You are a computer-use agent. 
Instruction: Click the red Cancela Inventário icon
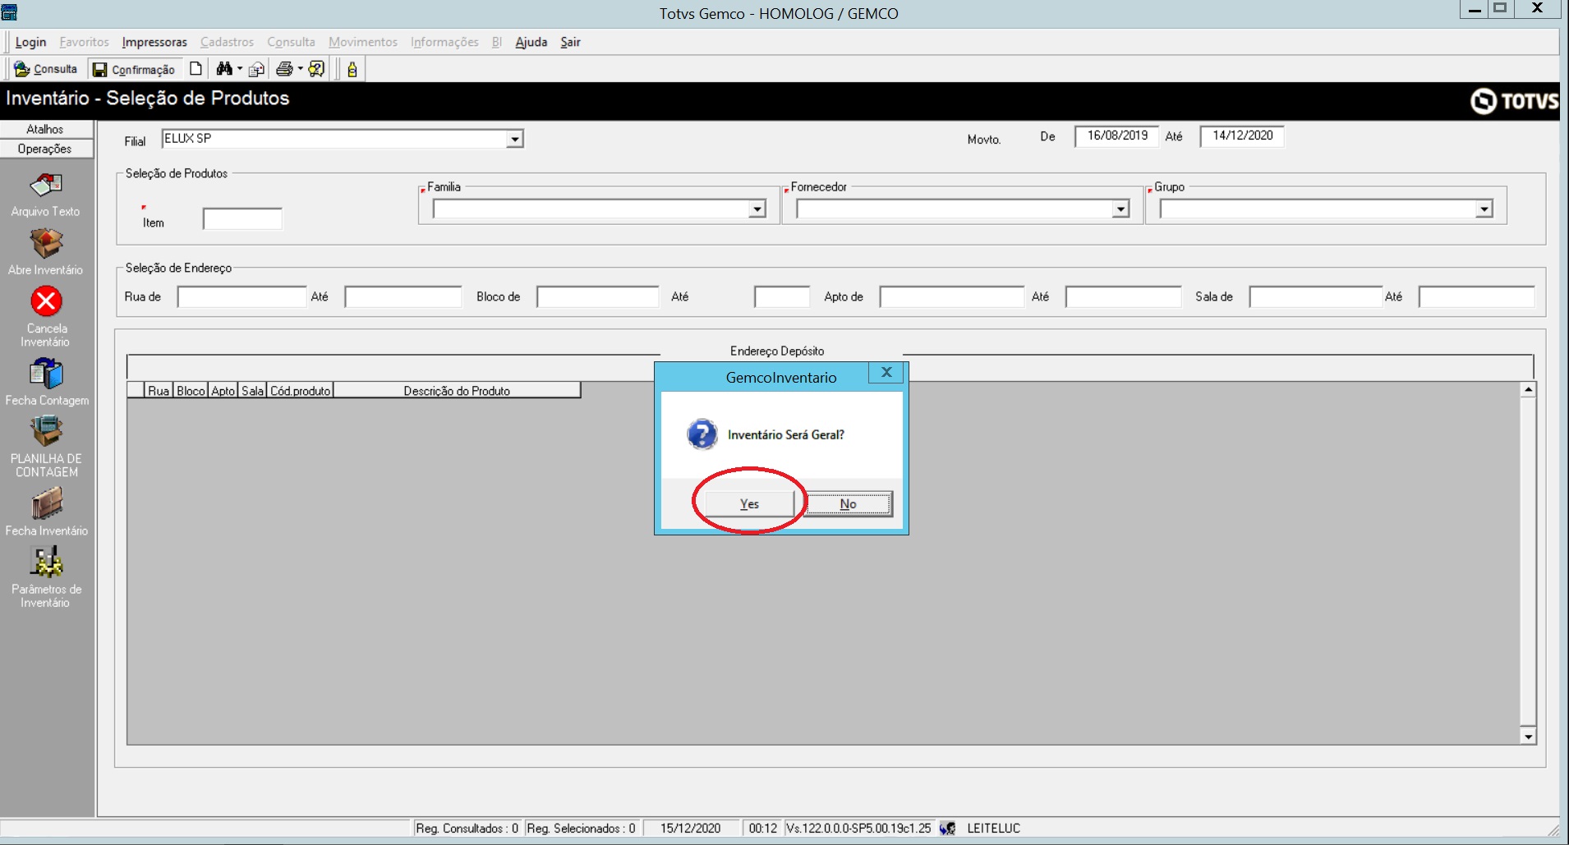[x=46, y=301]
